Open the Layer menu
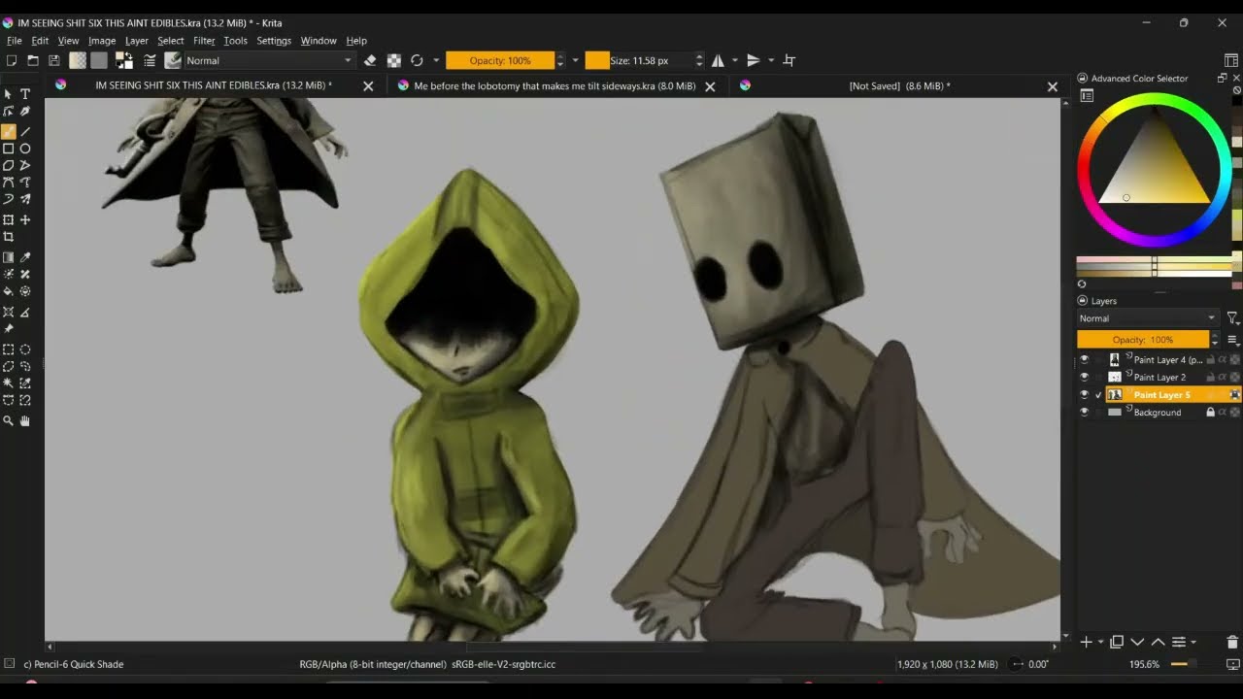 point(136,41)
